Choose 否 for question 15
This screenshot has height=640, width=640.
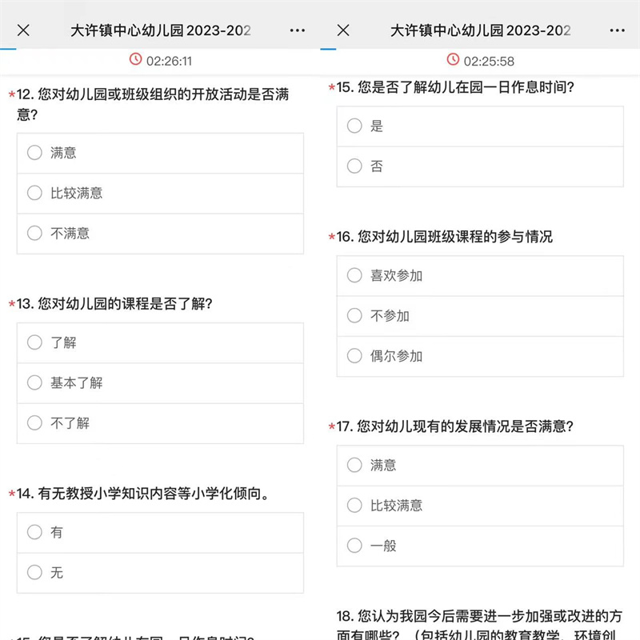[x=354, y=166]
